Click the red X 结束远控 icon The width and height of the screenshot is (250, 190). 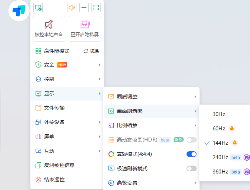pos(38,180)
